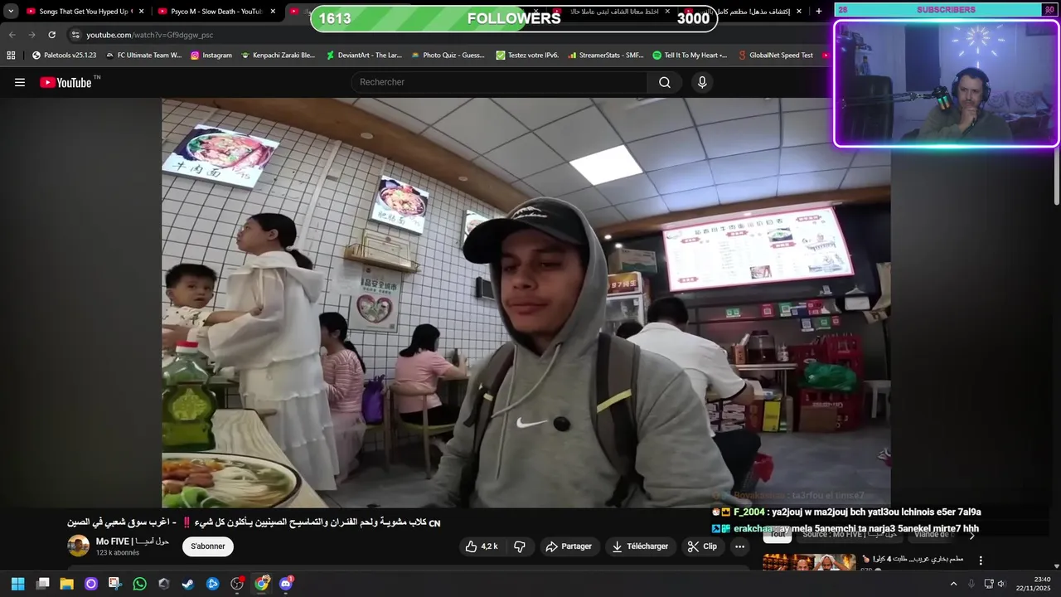Close the Psyco M - Slow Death tab
This screenshot has height=597, width=1061.
point(273,12)
